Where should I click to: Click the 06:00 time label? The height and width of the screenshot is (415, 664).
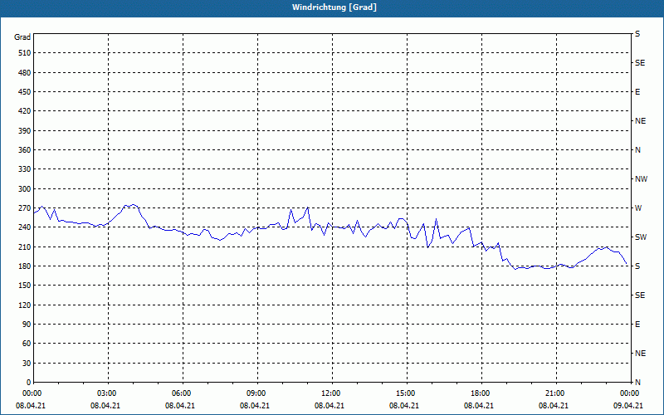[x=181, y=393]
